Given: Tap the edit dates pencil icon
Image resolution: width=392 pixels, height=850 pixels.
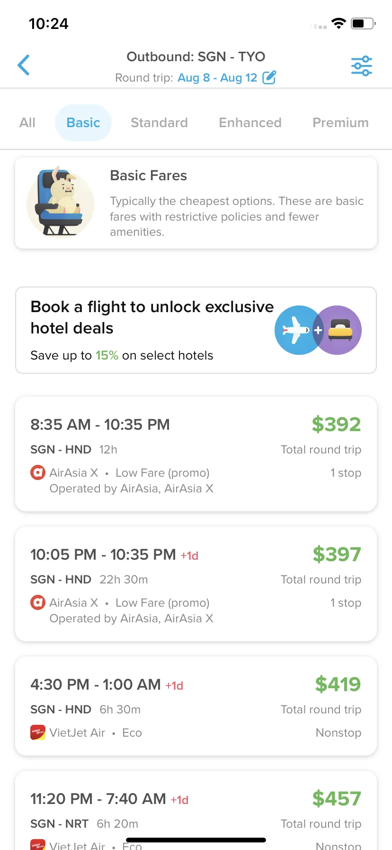Looking at the screenshot, I should pyautogui.click(x=269, y=77).
